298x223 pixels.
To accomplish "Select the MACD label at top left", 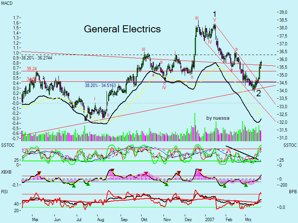I will 7,3.
